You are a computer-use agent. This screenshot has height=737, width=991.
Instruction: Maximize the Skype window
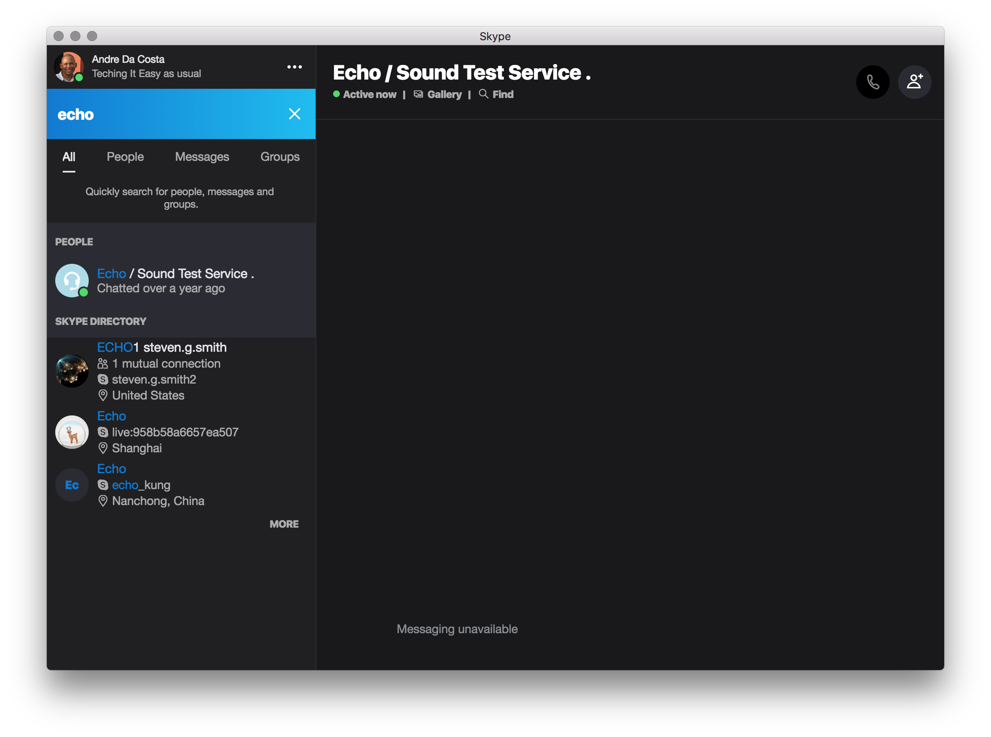pyautogui.click(x=92, y=36)
